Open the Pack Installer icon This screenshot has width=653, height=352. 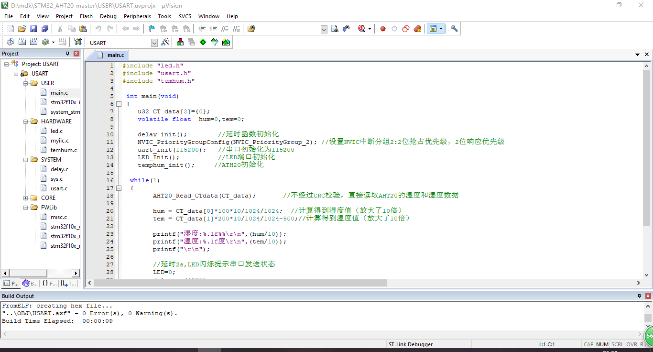[x=226, y=42]
